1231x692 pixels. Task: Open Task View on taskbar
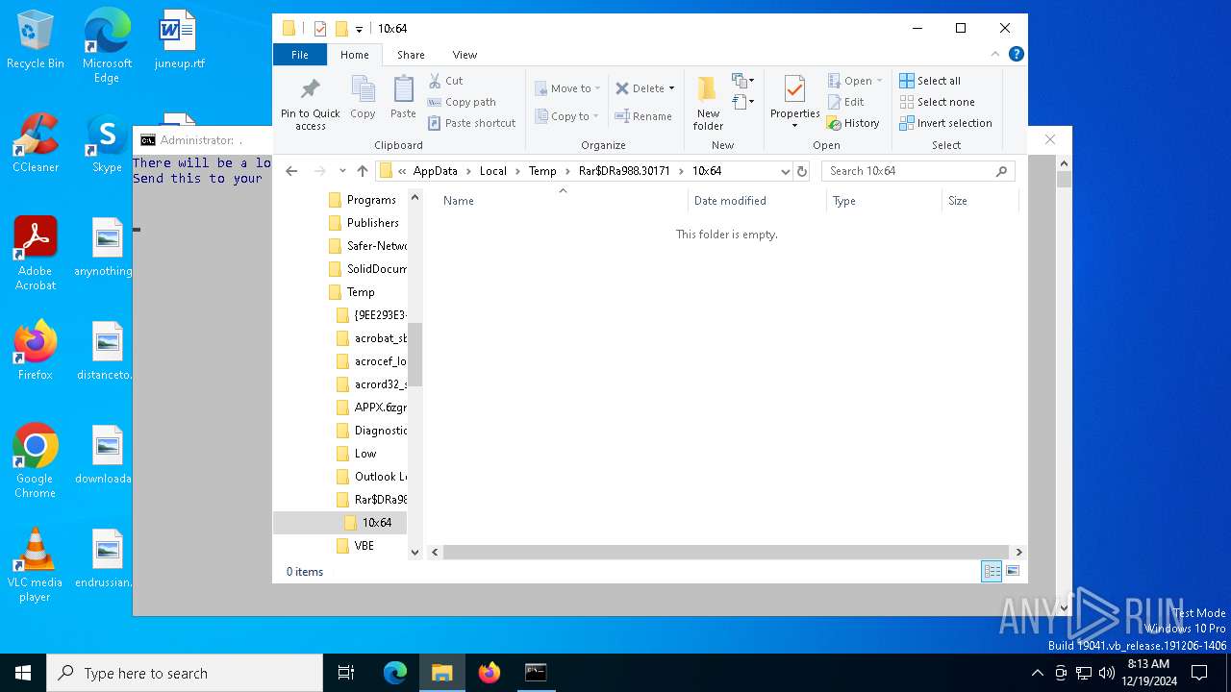[x=346, y=673]
